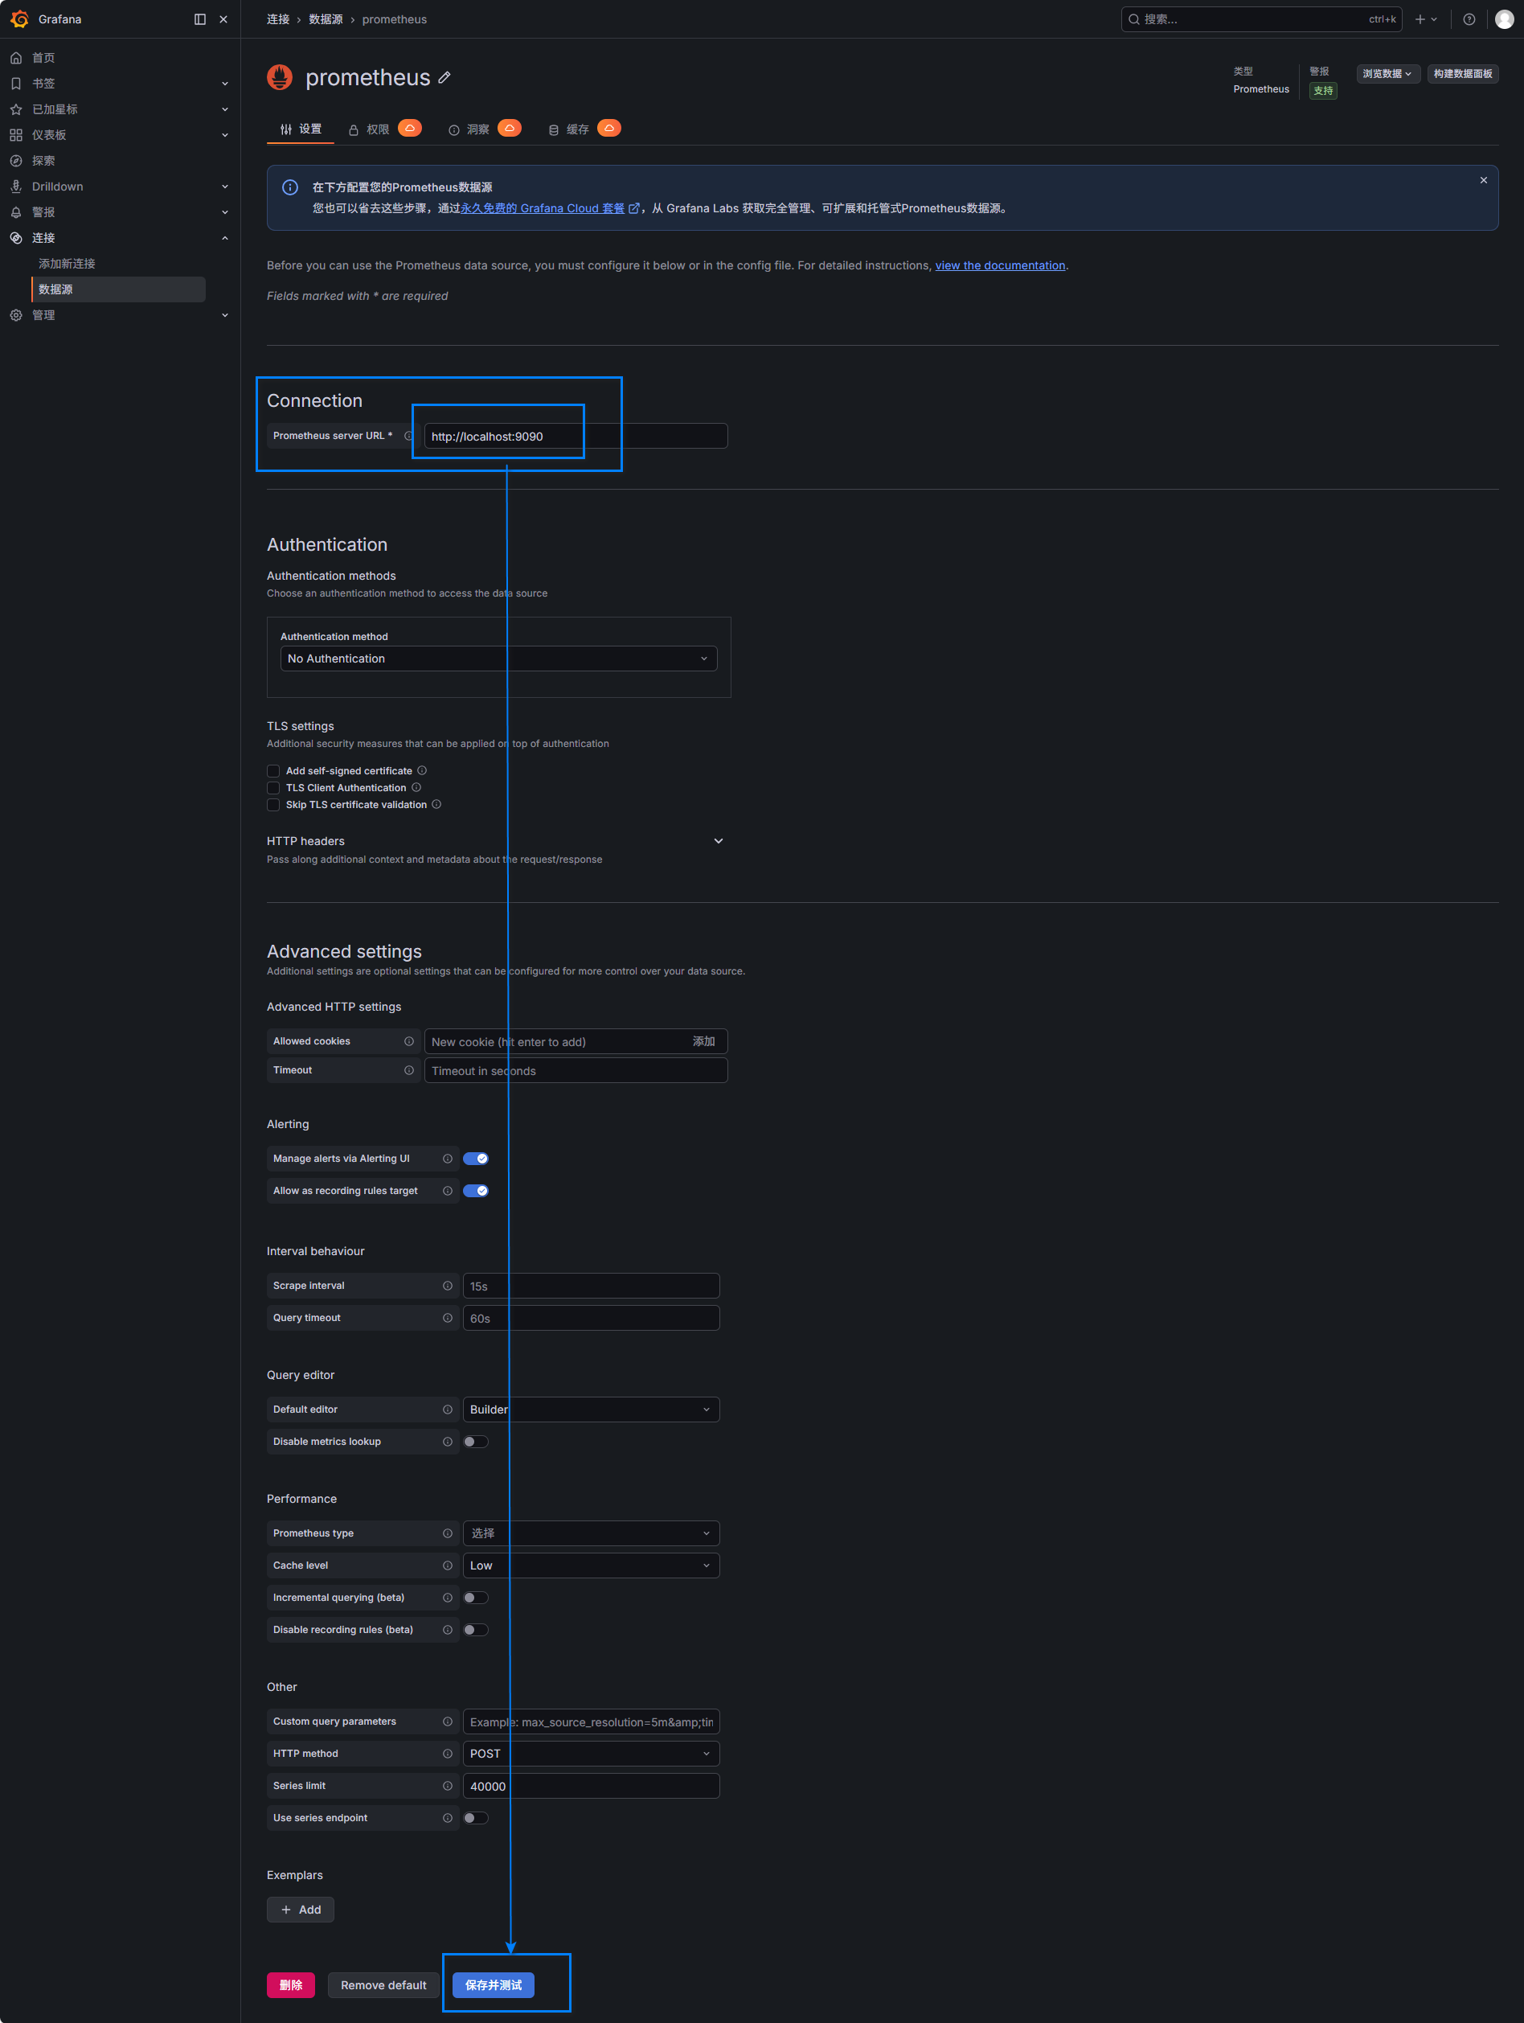Click the edit pencil next to prometheus title

444,78
